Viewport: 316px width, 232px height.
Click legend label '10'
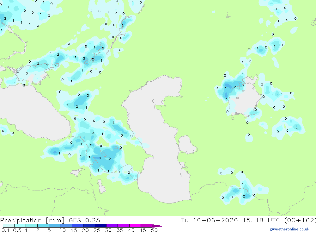click(63, 230)
